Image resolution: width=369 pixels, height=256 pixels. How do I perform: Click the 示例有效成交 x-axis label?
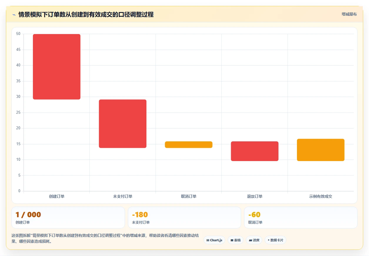(x=320, y=196)
